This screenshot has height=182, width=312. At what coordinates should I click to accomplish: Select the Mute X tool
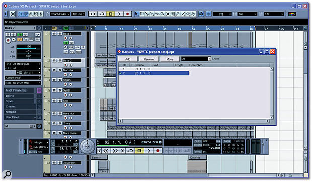pyautogui.click(x=168, y=14)
